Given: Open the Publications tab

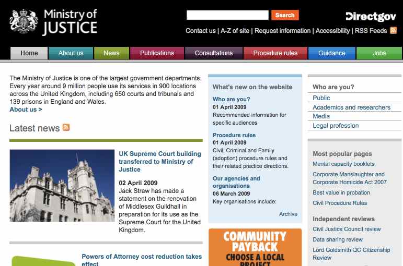Looking at the screenshot, I should pyautogui.click(x=157, y=53).
